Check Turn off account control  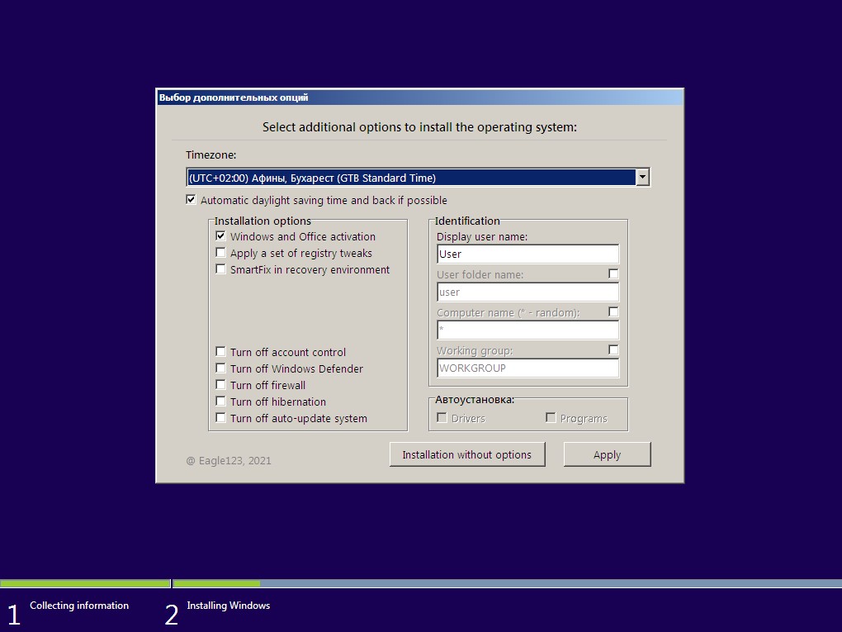pos(220,351)
